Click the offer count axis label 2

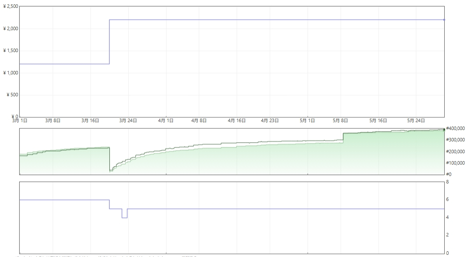(447, 235)
